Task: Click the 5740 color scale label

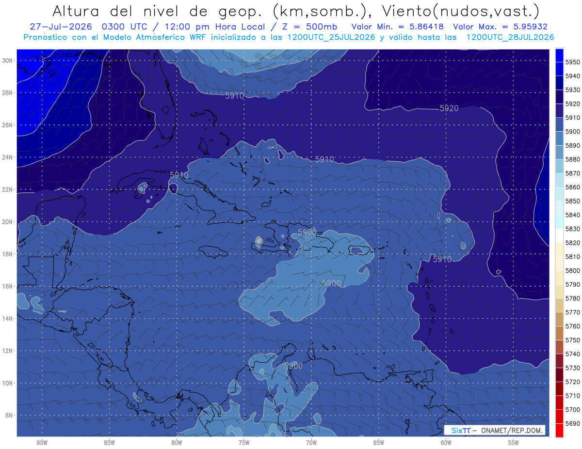Action: click(x=573, y=354)
